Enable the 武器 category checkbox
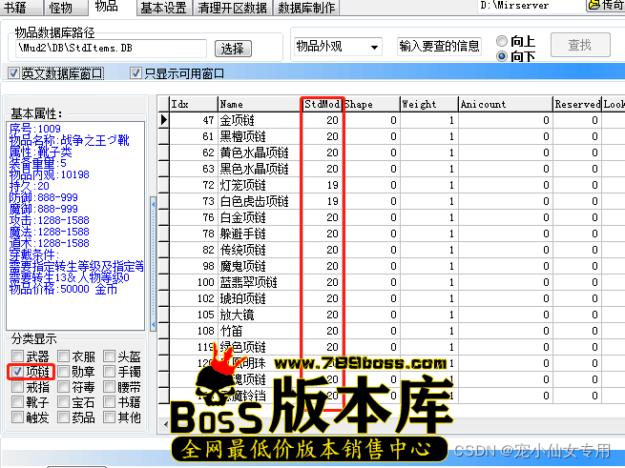The width and height of the screenshot is (625, 468). pos(17,356)
